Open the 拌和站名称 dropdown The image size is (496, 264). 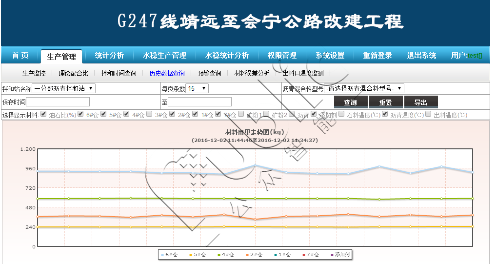(x=64, y=88)
